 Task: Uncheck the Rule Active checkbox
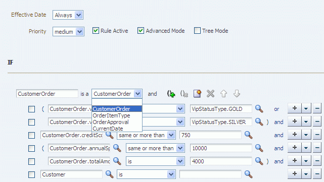pos(96,31)
